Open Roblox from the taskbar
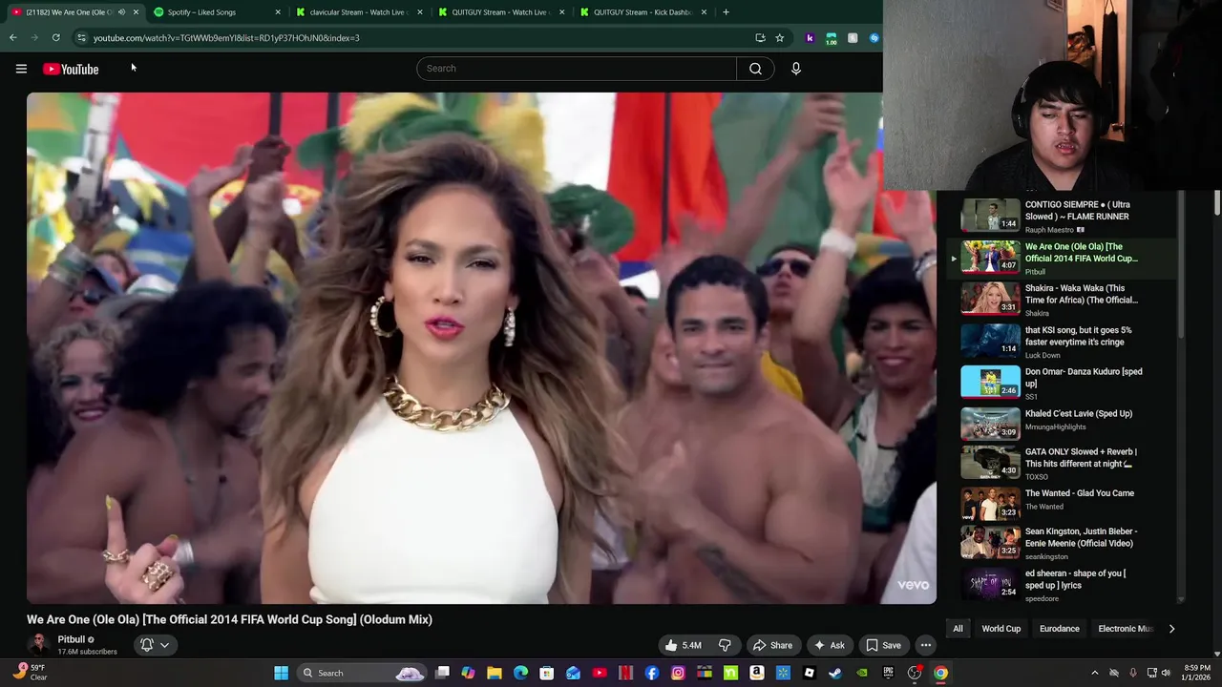 pos(810,673)
